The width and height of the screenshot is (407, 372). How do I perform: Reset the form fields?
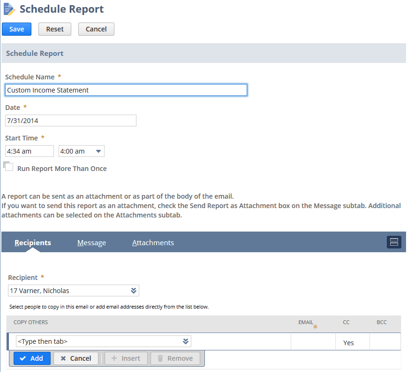coord(55,29)
